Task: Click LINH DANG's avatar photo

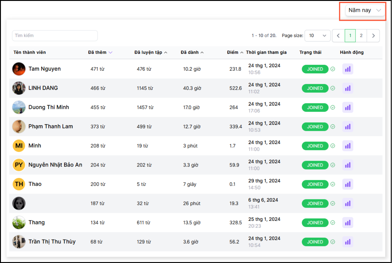Action: click(x=19, y=88)
